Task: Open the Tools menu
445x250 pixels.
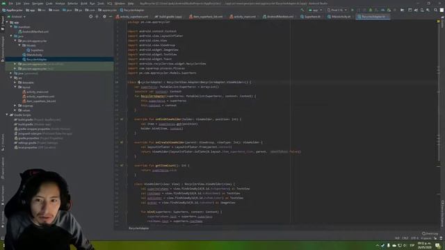Action: (x=101, y=3)
